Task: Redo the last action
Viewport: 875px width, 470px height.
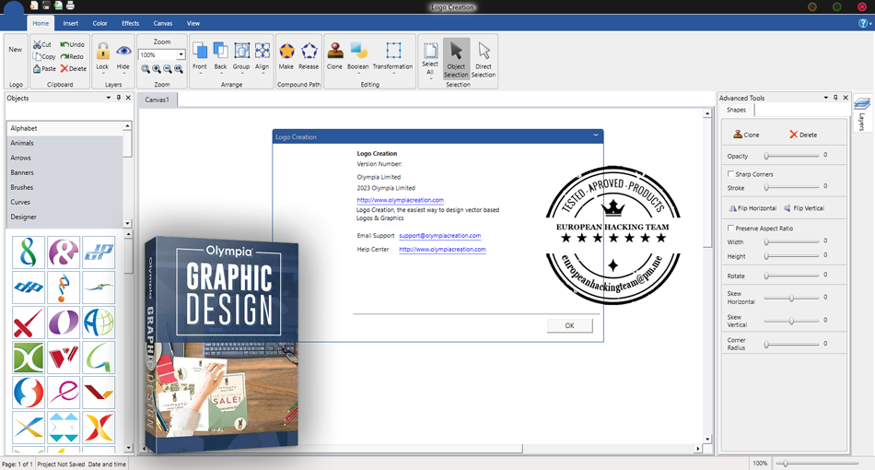Action: [72, 56]
